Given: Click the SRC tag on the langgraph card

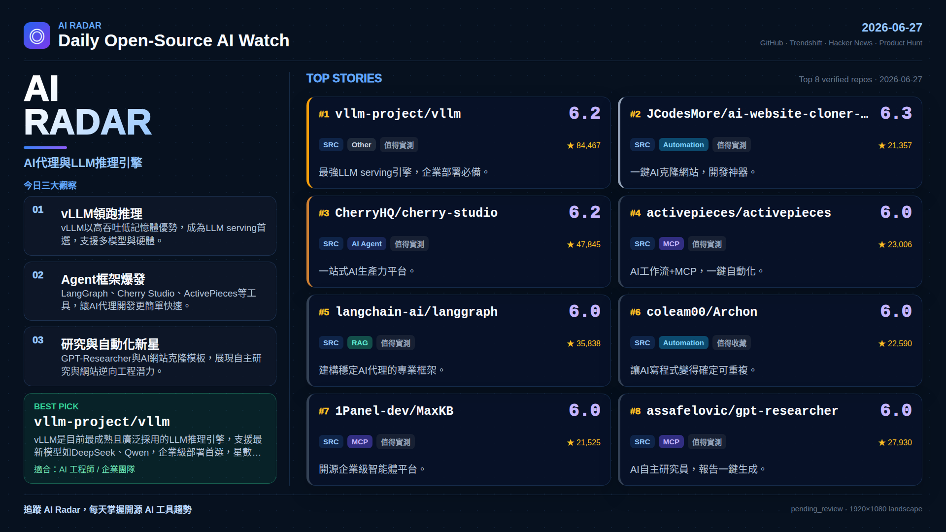Looking at the screenshot, I should coord(331,343).
